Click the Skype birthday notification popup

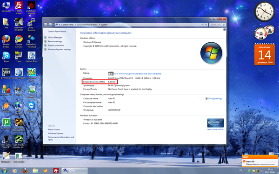click(x=259, y=161)
